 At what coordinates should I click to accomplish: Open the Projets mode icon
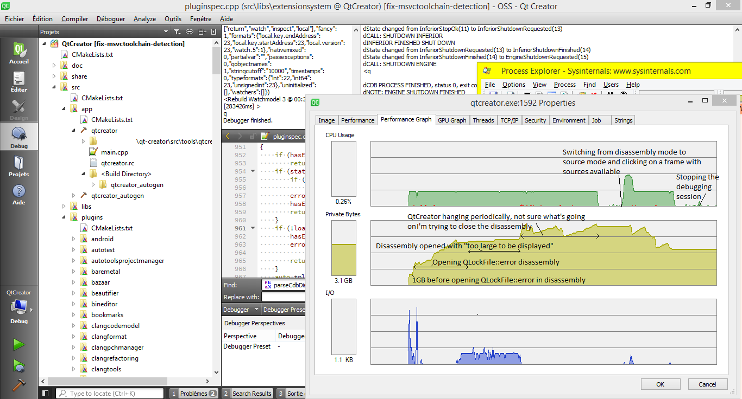pos(19,166)
